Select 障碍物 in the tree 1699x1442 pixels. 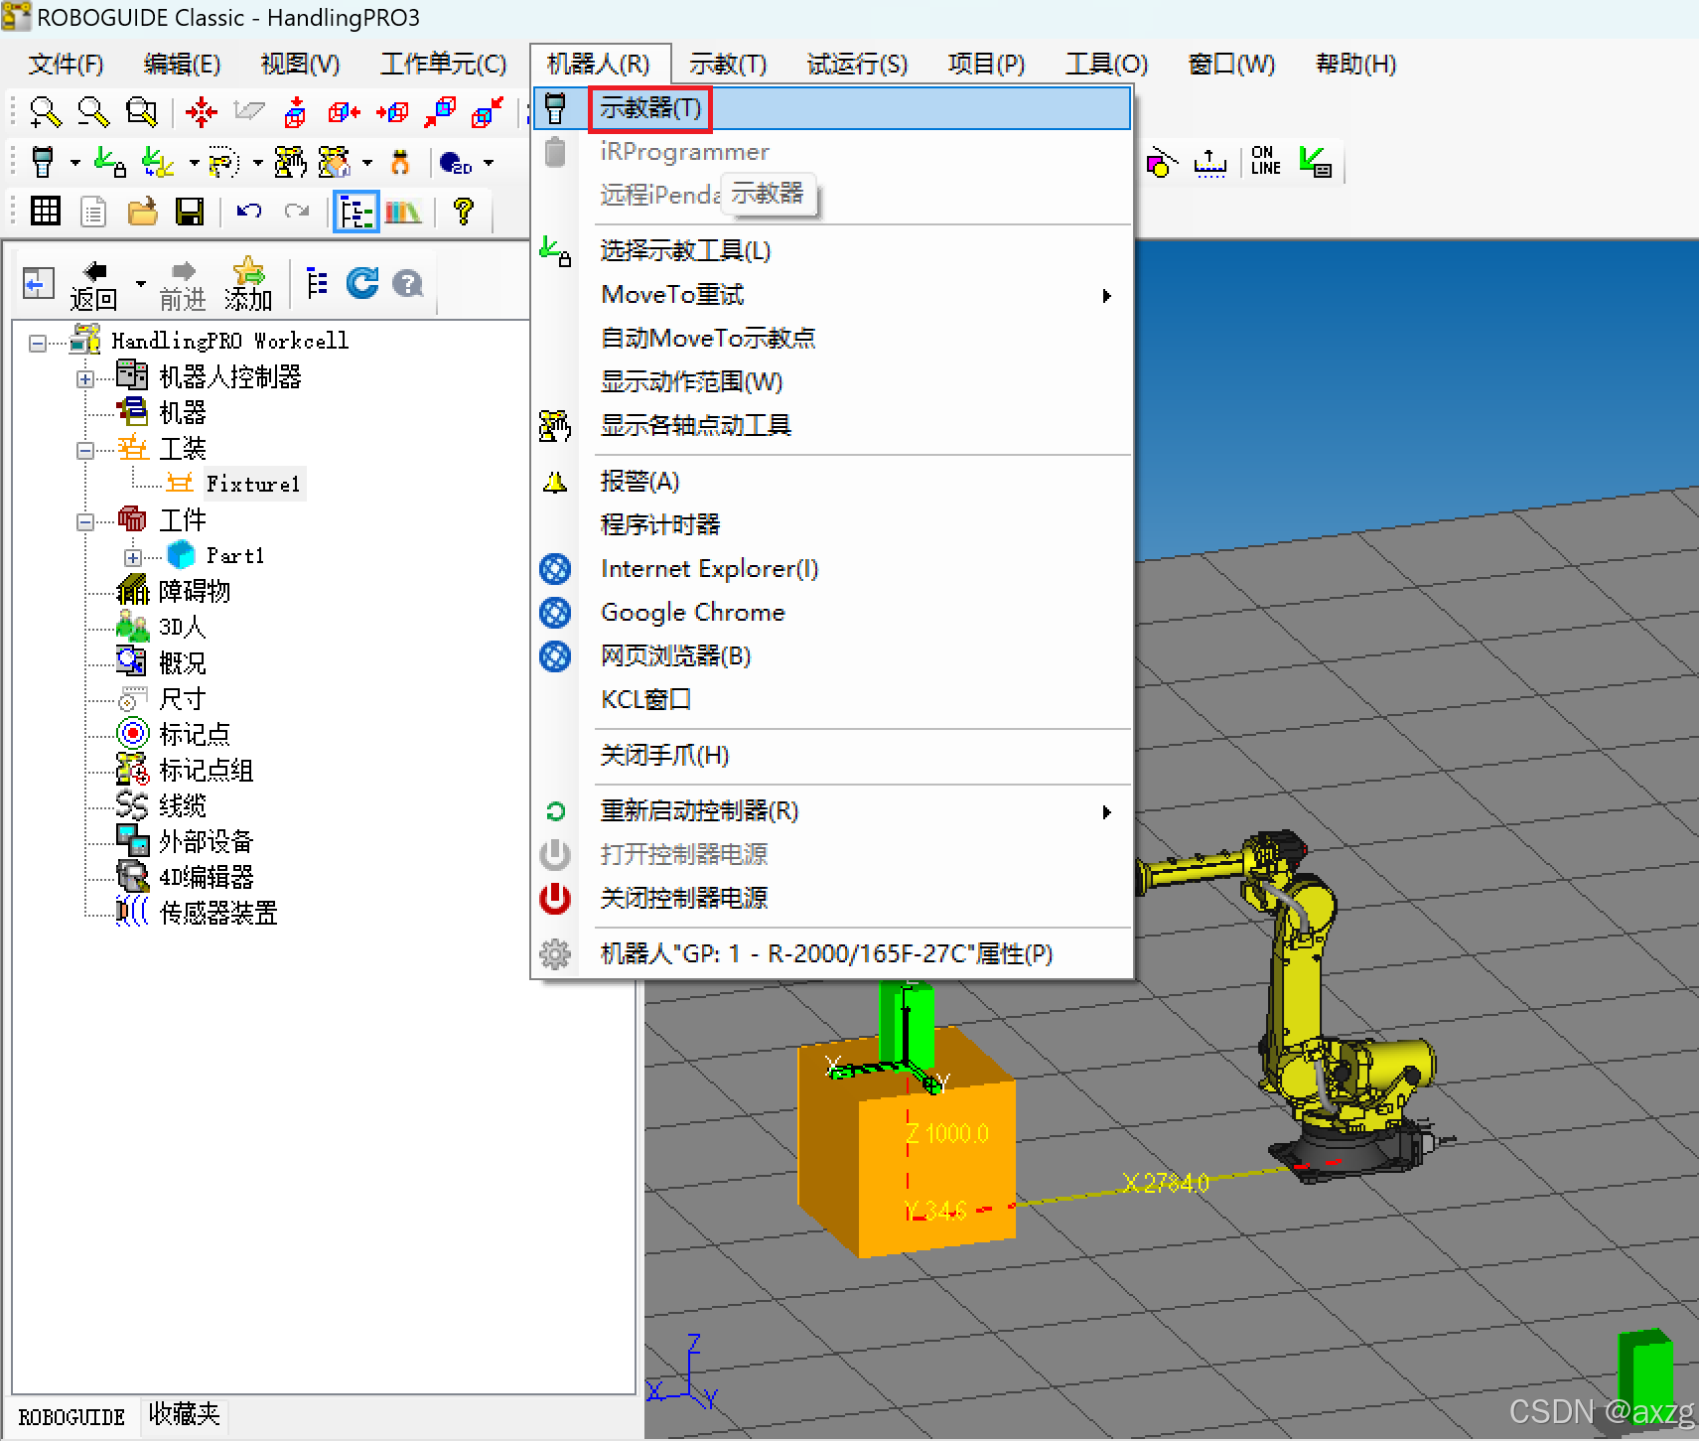click(195, 591)
